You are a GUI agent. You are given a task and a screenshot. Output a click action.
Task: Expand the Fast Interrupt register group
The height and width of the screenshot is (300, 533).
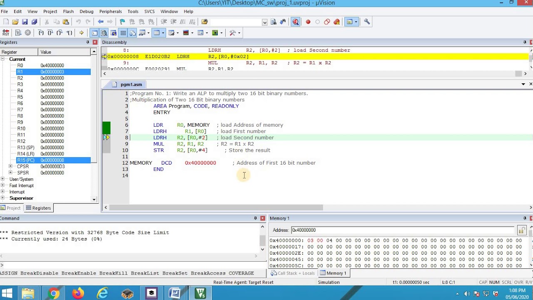pos(2,185)
